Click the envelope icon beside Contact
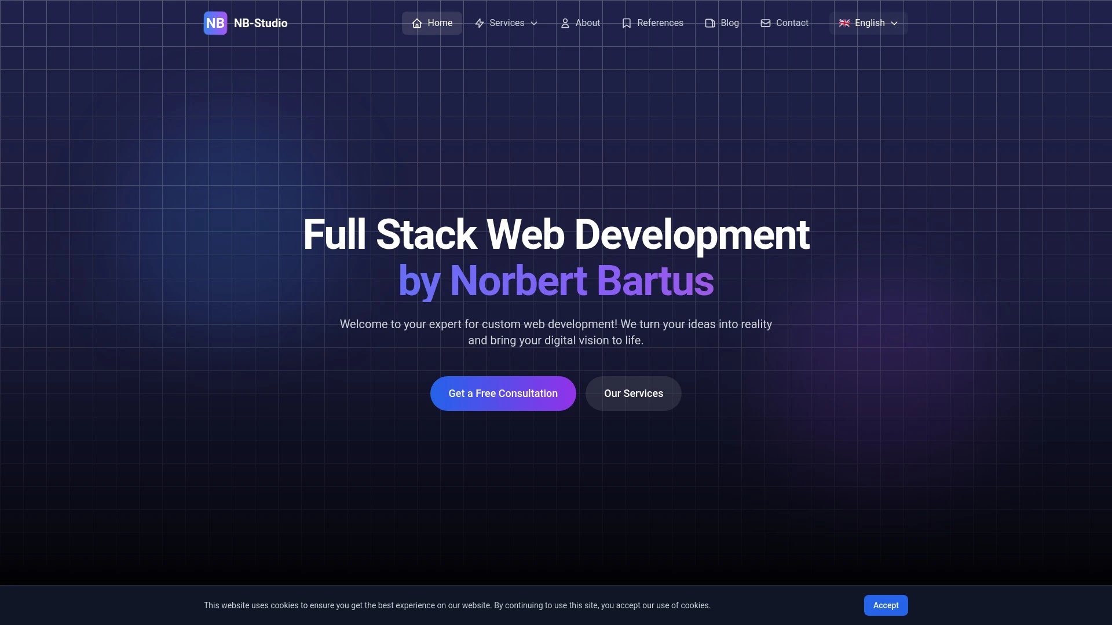The height and width of the screenshot is (625, 1112). (766, 23)
